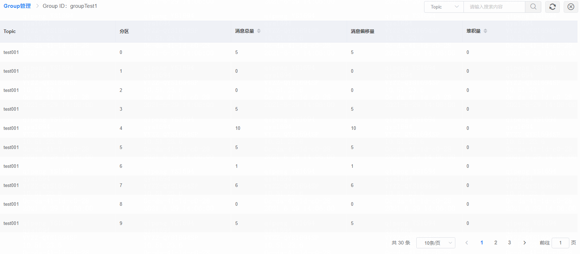Click the previous page arrow

(467, 243)
